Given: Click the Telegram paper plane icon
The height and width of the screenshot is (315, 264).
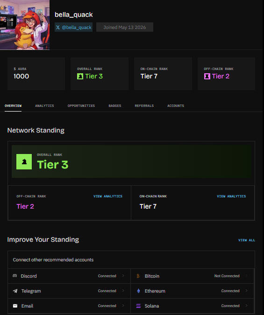Looking at the screenshot, I should pos(15,291).
